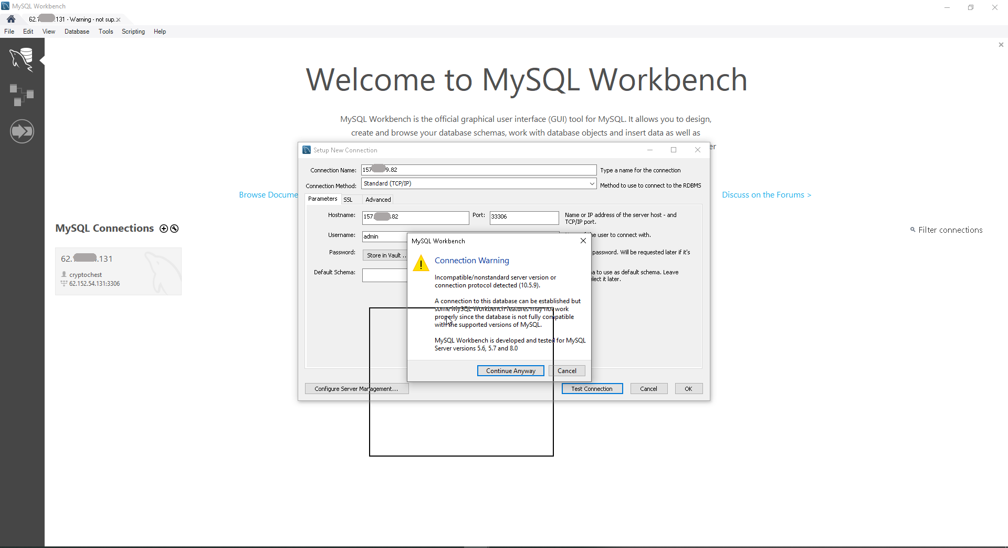Cancel the Setup New Connection dialog

click(649, 389)
